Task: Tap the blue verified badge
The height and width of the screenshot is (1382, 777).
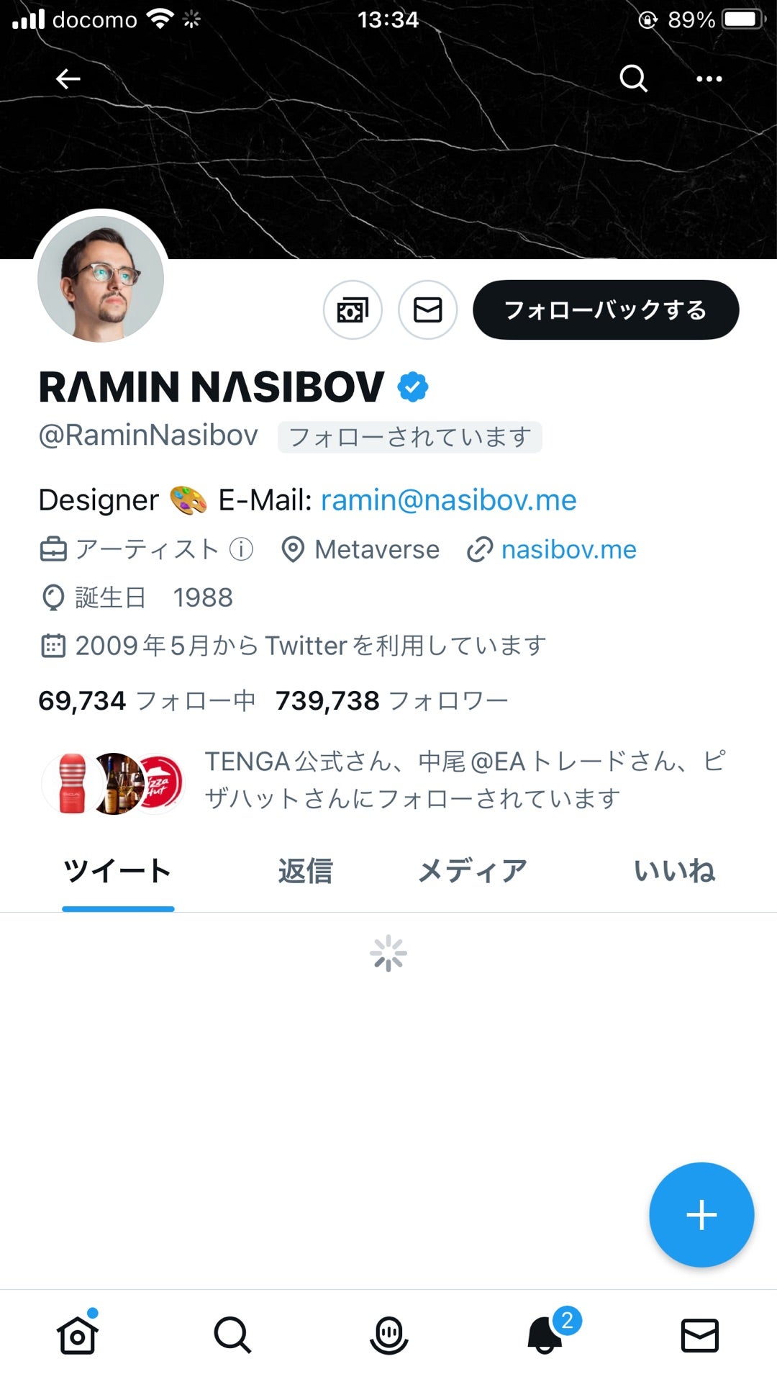Action: click(413, 387)
